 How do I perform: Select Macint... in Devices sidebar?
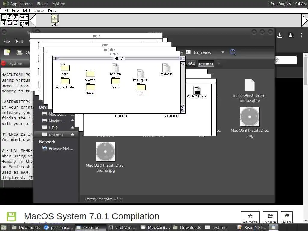click(x=57, y=121)
